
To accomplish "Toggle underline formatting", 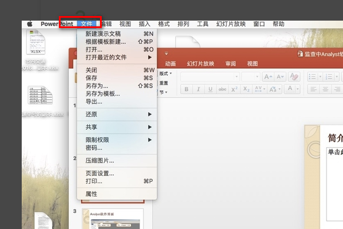I will click(x=210, y=89).
